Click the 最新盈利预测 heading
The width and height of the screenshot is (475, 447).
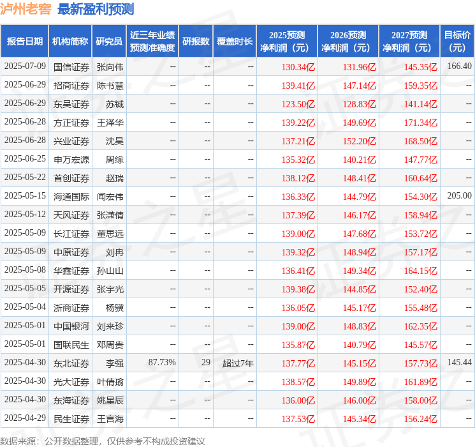(x=96, y=9)
